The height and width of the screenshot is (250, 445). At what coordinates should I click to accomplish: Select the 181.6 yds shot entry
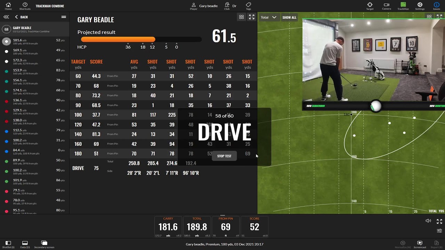pyautogui.click(x=35, y=42)
